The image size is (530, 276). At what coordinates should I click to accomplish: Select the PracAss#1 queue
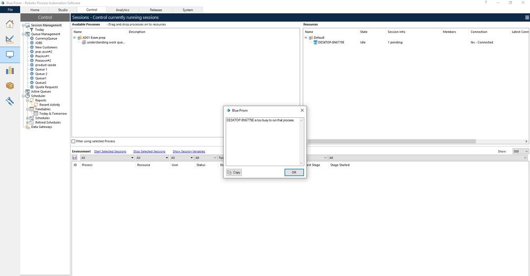42,56
